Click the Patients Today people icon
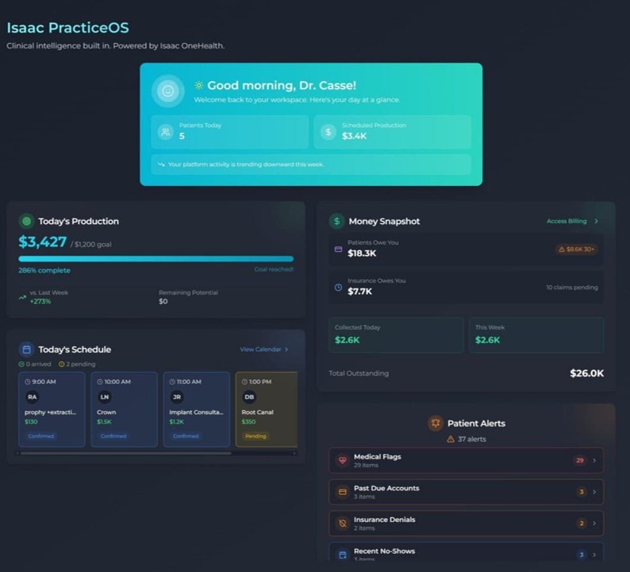 coord(165,132)
